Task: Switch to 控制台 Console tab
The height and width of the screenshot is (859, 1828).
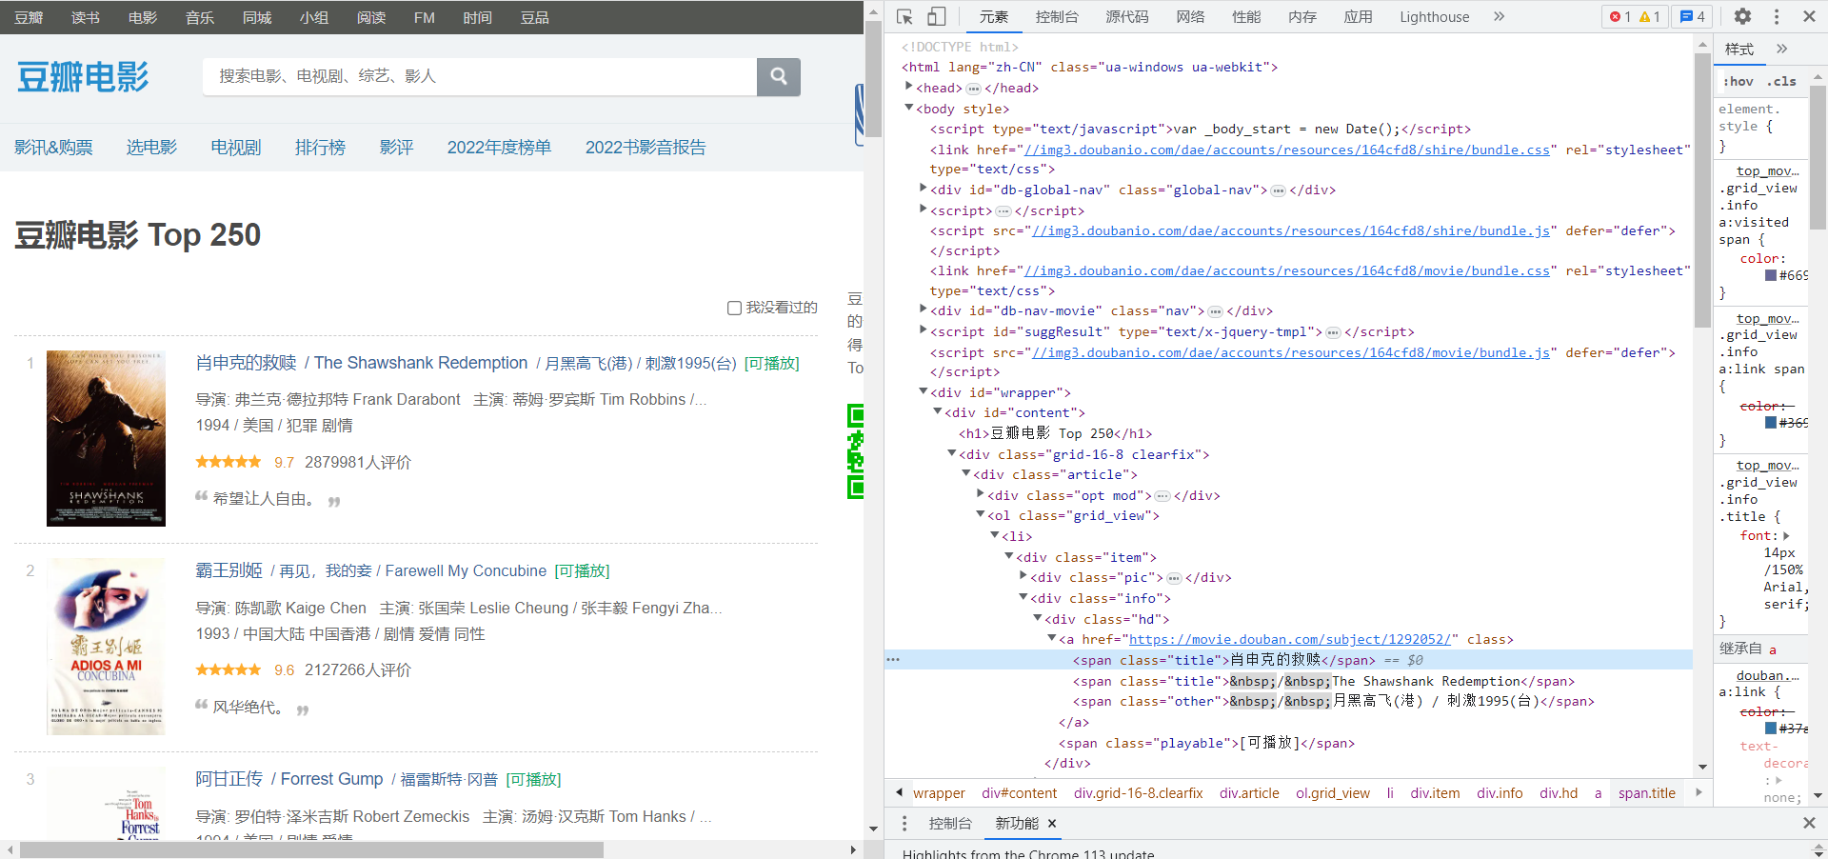Action: pyautogui.click(x=1057, y=16)
